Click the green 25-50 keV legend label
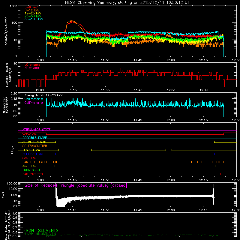 [33, 16]
